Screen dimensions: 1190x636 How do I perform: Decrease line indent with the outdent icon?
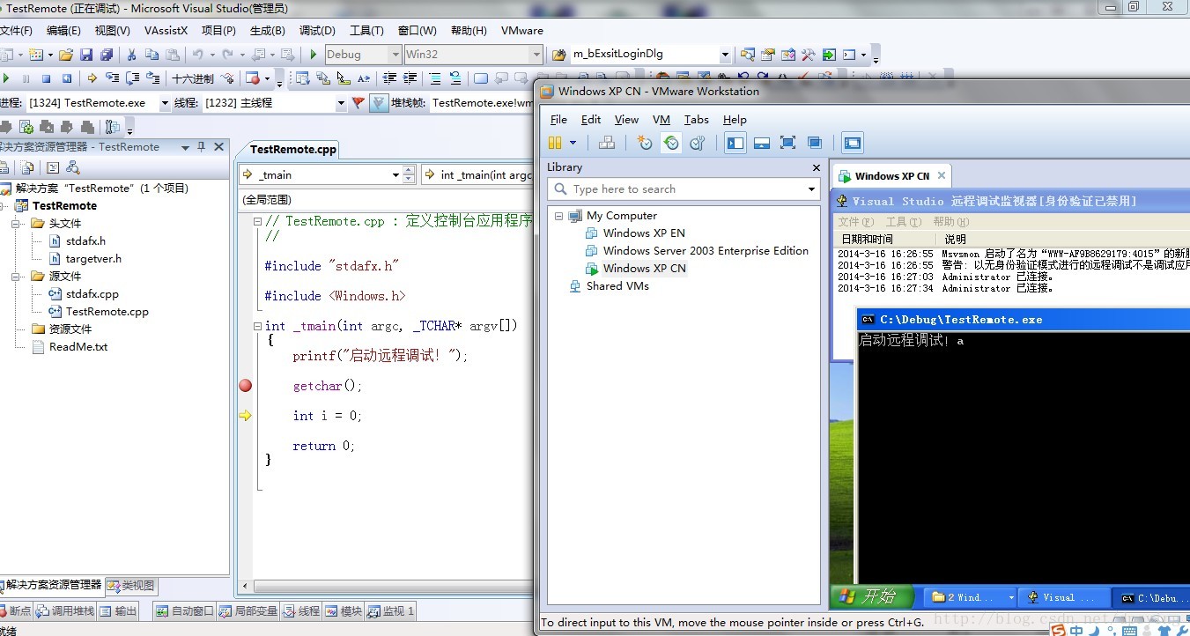point(389,78)
